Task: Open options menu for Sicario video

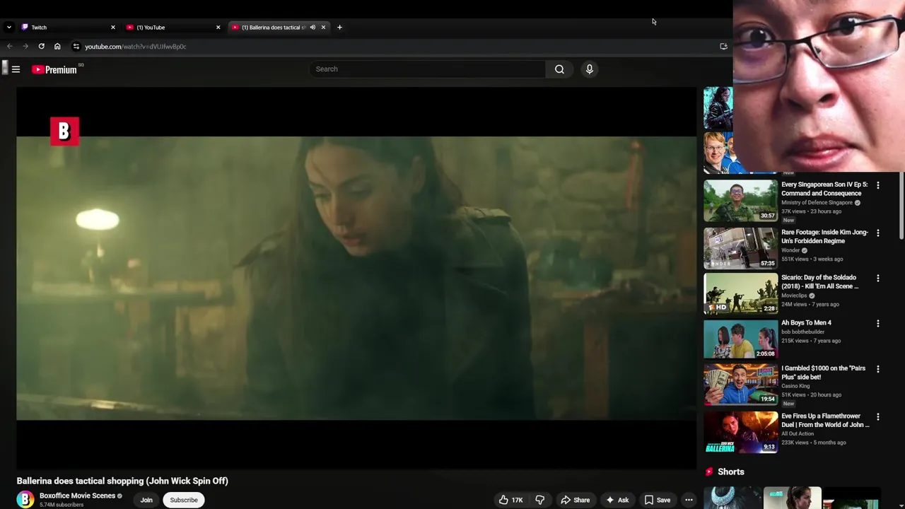Action: (878, 279)
